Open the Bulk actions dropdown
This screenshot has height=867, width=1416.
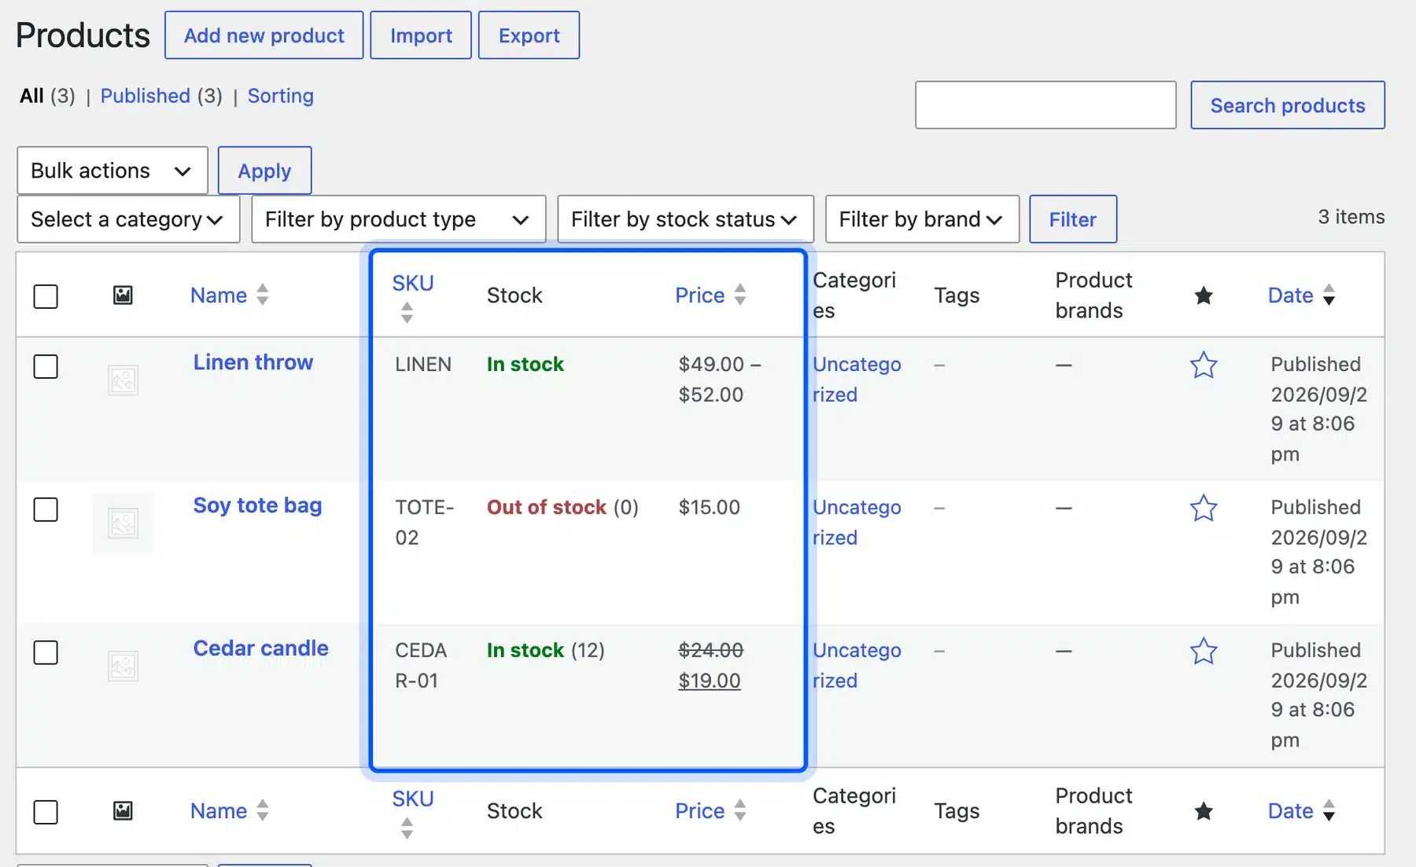112,171
